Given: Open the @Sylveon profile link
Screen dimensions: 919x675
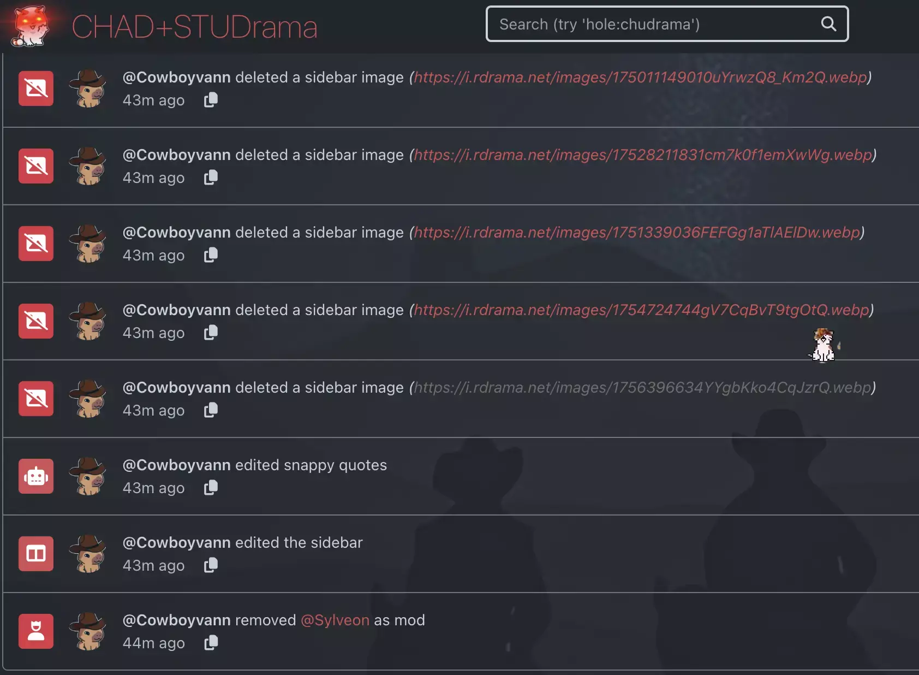Looking at the screenshot, I should pyautogui.click(x=335, y=620).
